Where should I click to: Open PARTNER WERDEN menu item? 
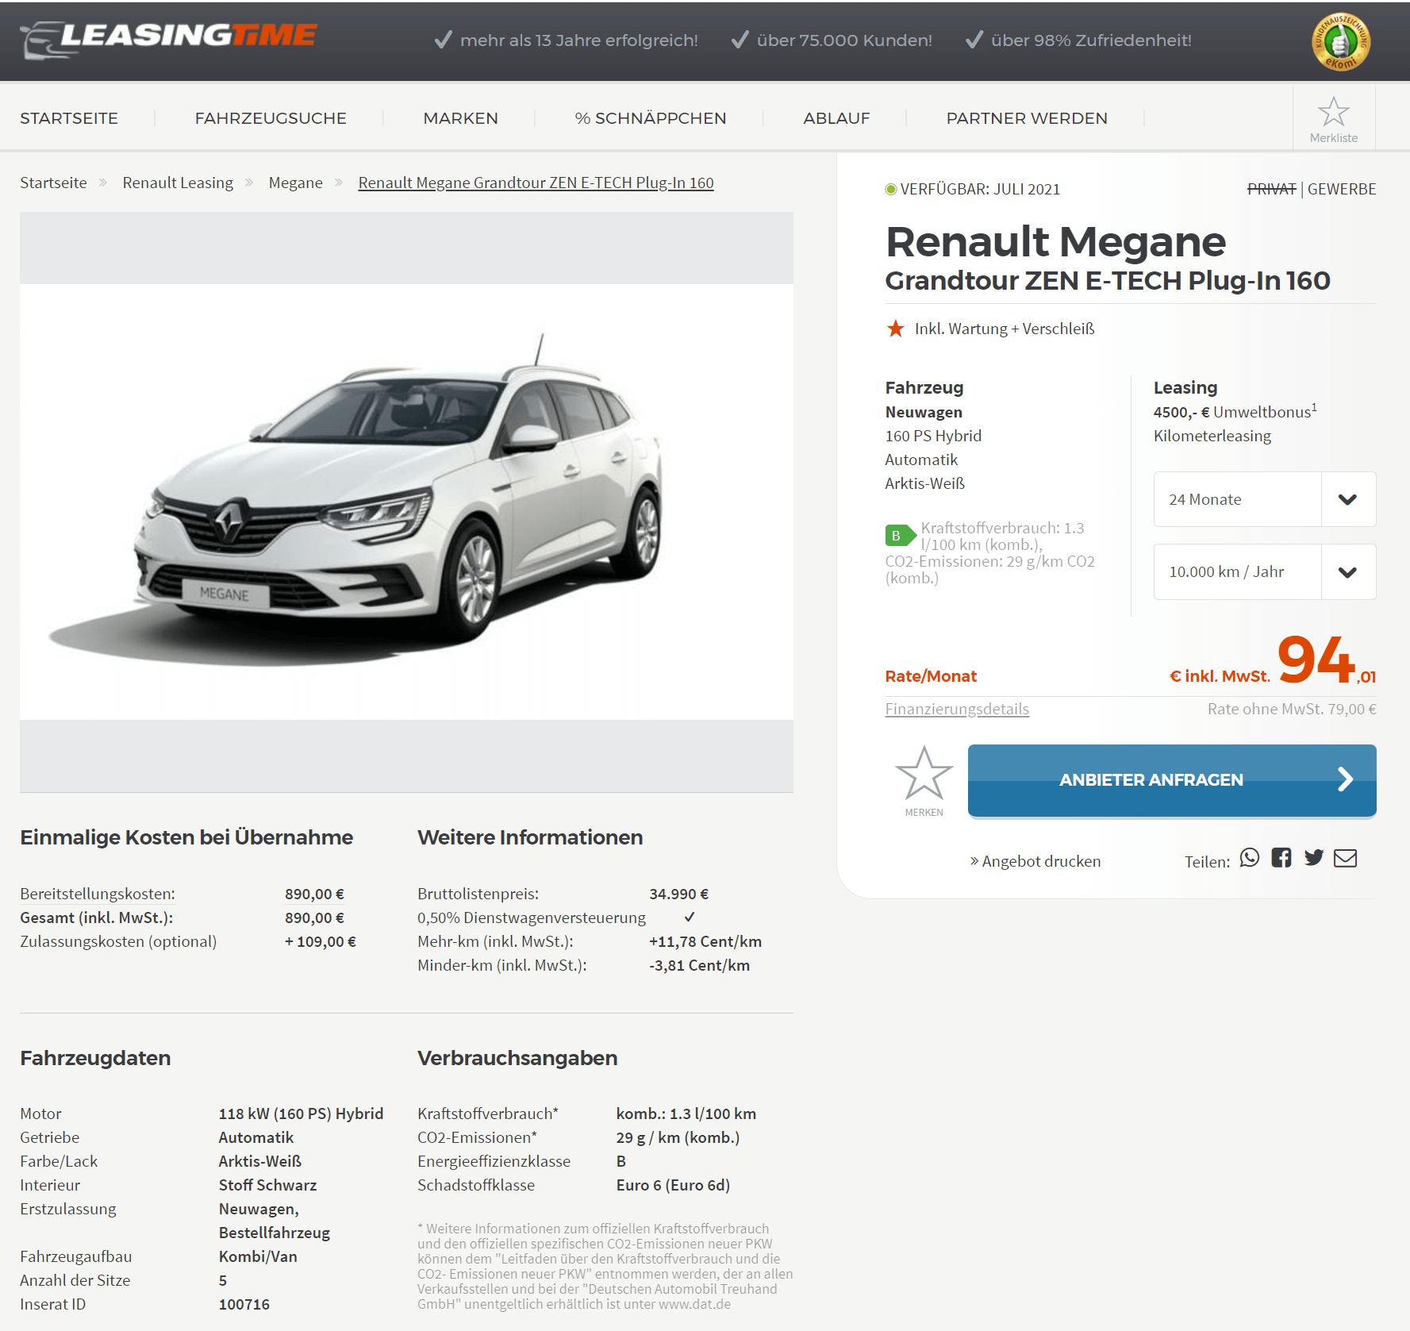click(x=1027, y=118)
